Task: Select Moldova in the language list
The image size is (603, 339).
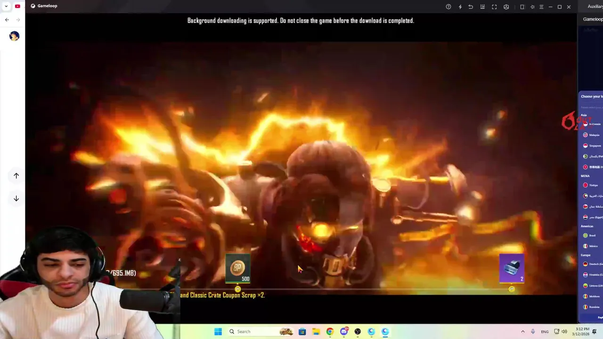Action: [x=592, y=296]
